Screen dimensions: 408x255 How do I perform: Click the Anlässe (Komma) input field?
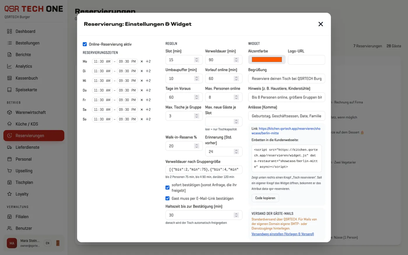[x=287, y=116]
